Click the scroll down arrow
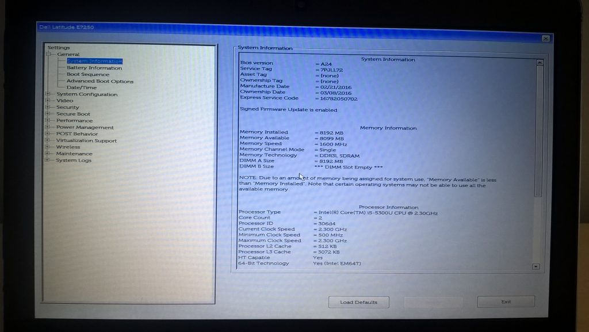The image size is (589, 332). click(x=536, y=266)
